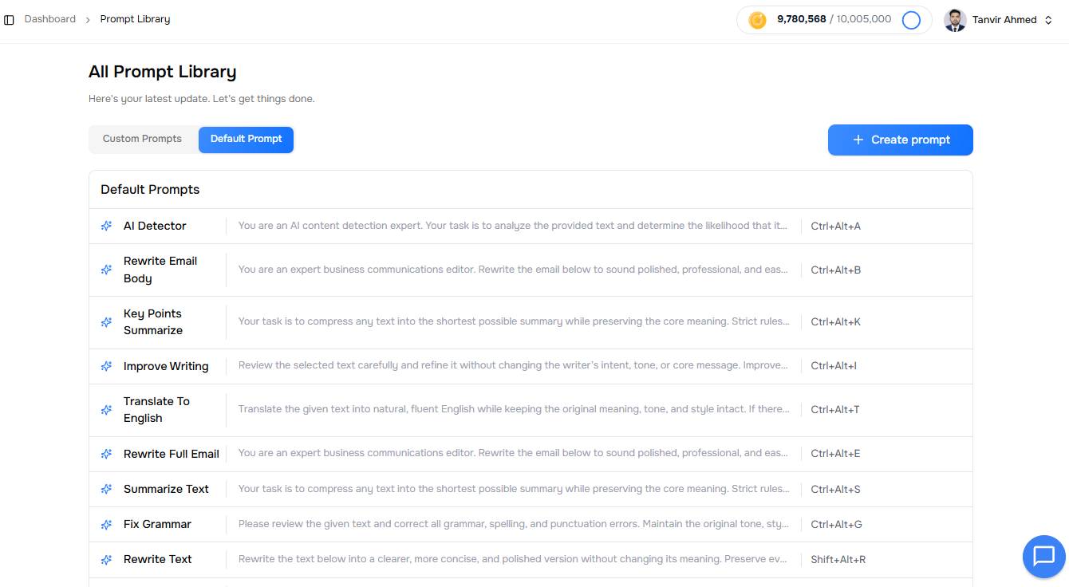Open the Rewrite Email Body prompt
The width and height of the screenshot is (1069, 587).
160,270
